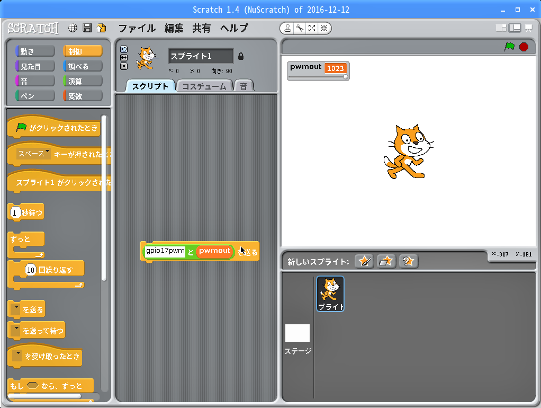Image resolution: width=541 pixels, height=408 pixels.
Task: Select the 動き block category
Action: [x=35, y=51]
